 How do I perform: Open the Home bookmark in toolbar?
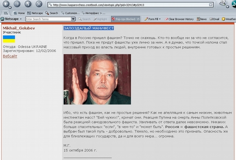(19, 13)
